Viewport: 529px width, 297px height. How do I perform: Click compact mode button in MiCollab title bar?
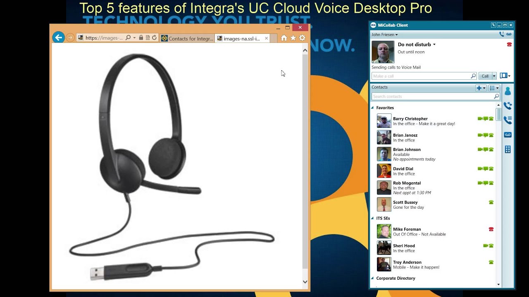click(493, 25)
